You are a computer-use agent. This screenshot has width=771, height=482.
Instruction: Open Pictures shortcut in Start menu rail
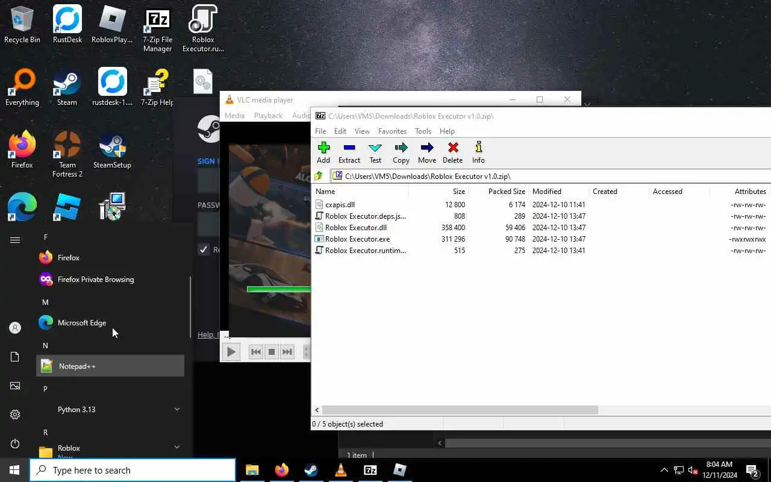15,386
